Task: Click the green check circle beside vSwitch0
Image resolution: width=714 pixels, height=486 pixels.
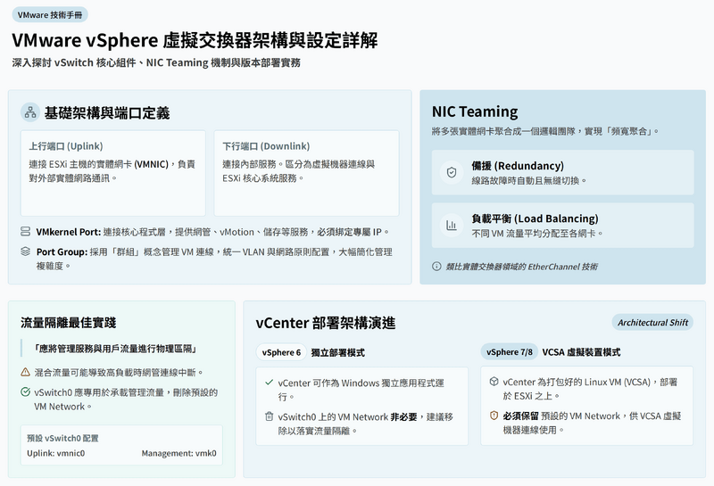Action: (x=26, y=392)
